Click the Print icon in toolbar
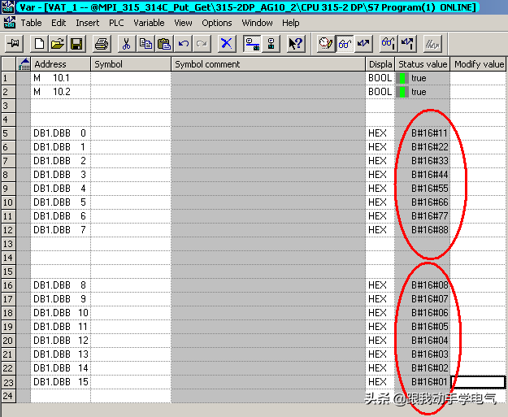This screenshot has height=417, width=508. tap(102, 43)
